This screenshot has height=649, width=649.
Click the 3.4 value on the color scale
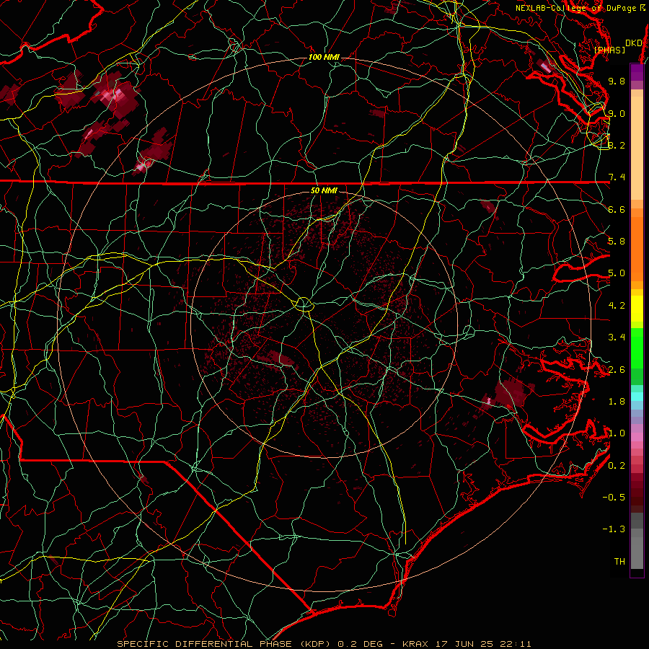click(617, 337)
